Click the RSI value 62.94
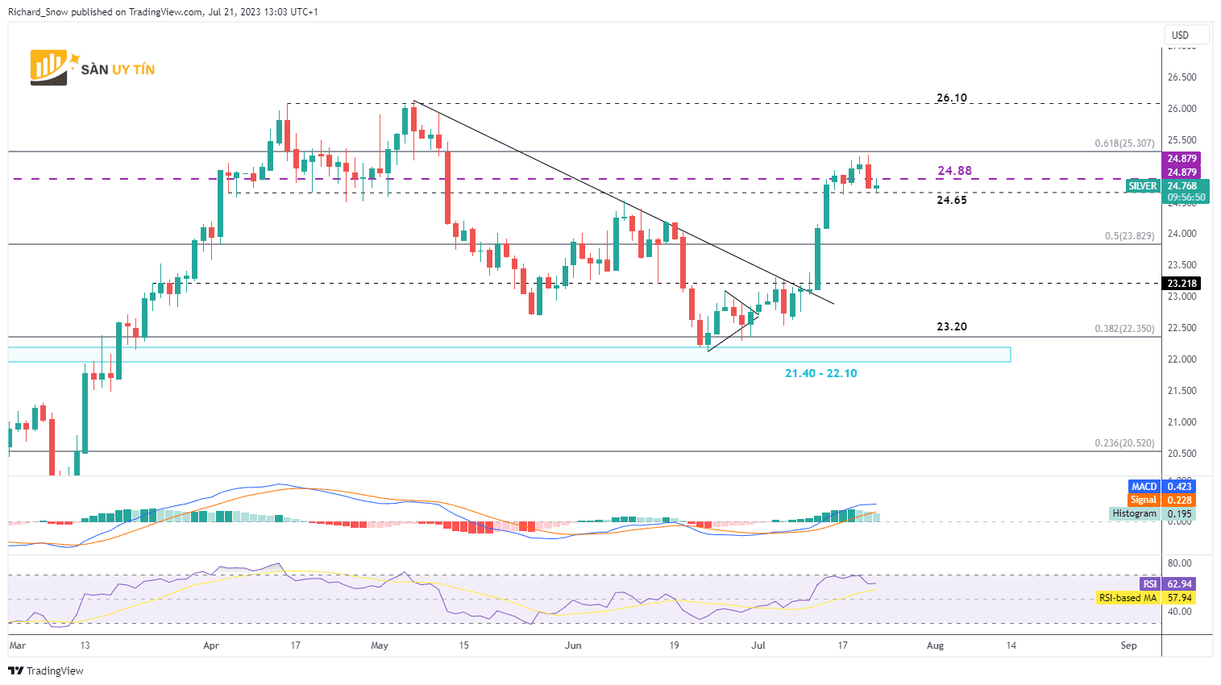The width and height of the screenshot is (1221, 685). tap(1179, 584)
